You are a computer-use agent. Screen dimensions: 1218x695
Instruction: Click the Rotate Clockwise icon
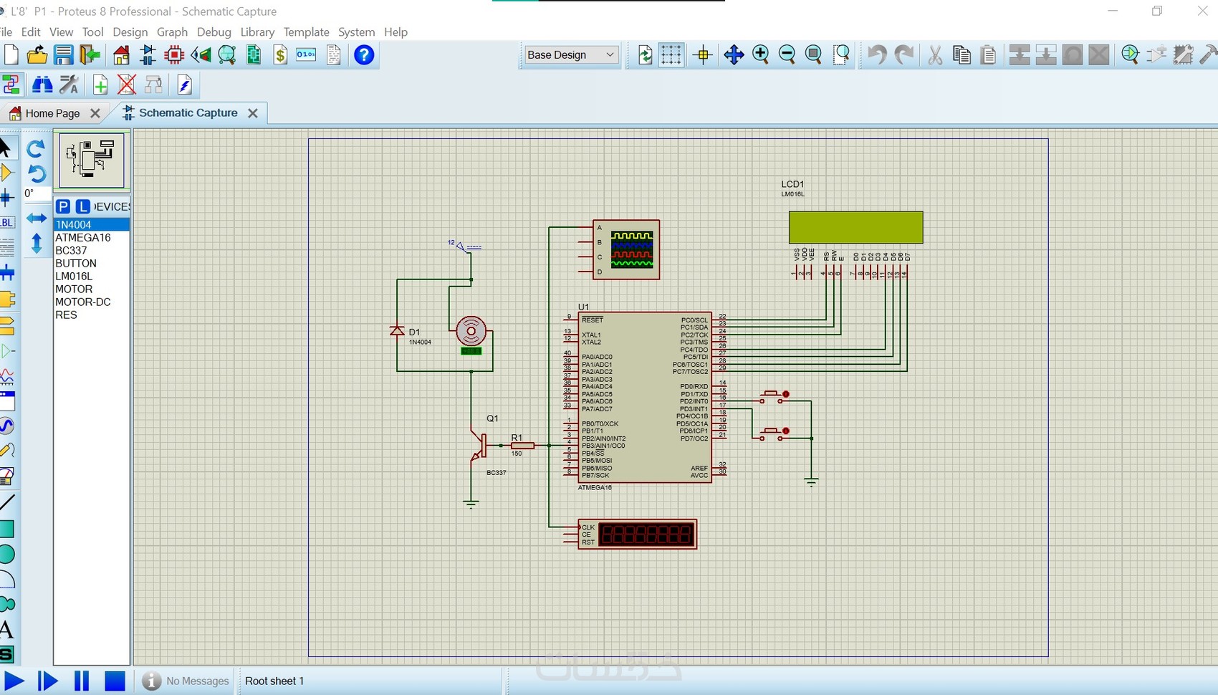tap(36, 148)
